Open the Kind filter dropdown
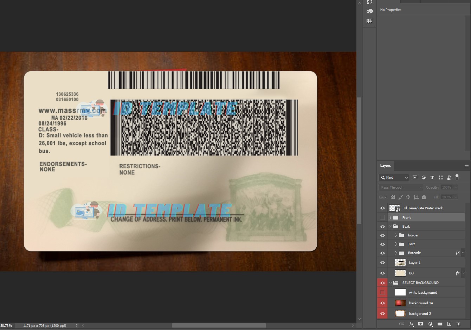471x330 pixels. [x=394, y=178]
